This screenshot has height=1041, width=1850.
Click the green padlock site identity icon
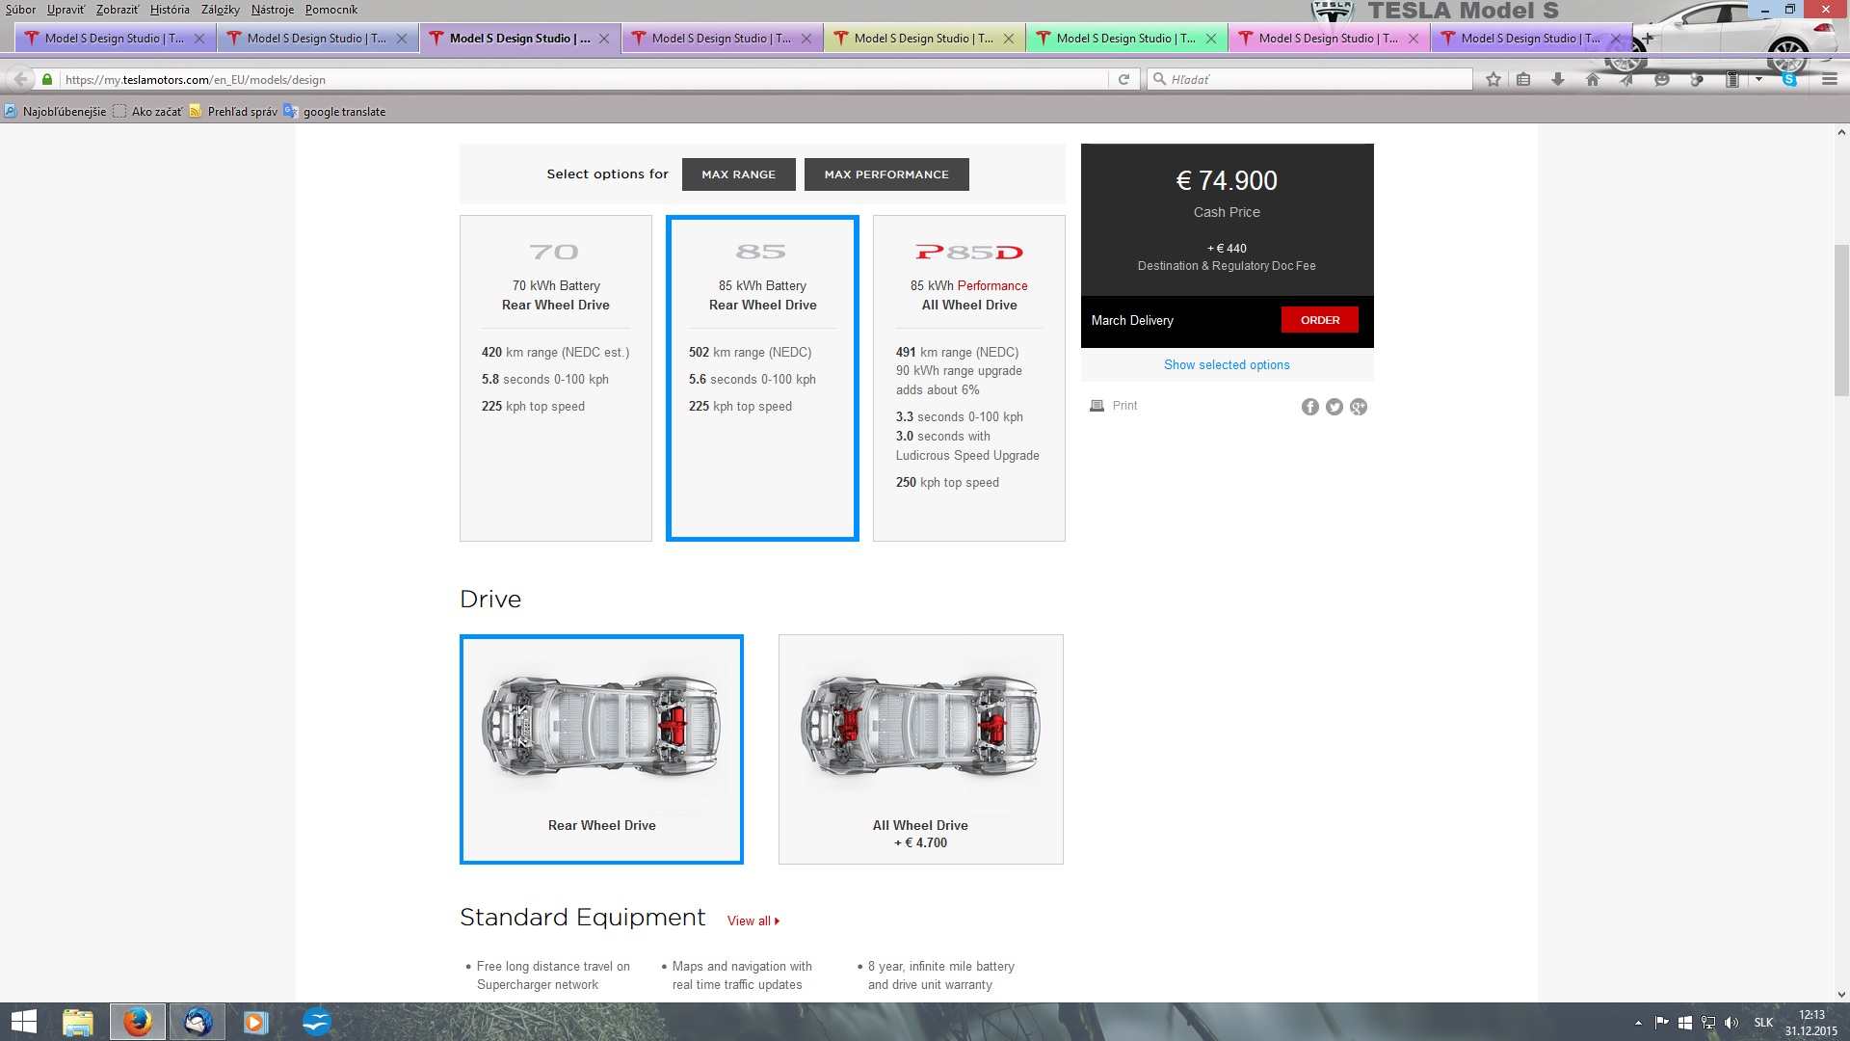[x=47, y=79]
